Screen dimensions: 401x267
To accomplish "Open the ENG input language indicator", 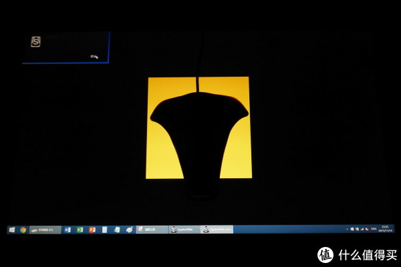I will tap(374, 229).
